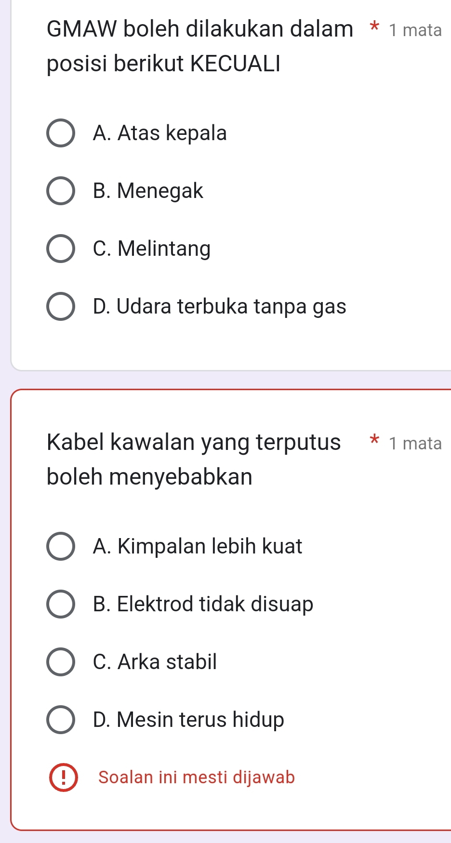This screenshot has width=451, height=843.
Task: Click '1 mata' label on Kabel kawalan question
Action: click(415, 443)
